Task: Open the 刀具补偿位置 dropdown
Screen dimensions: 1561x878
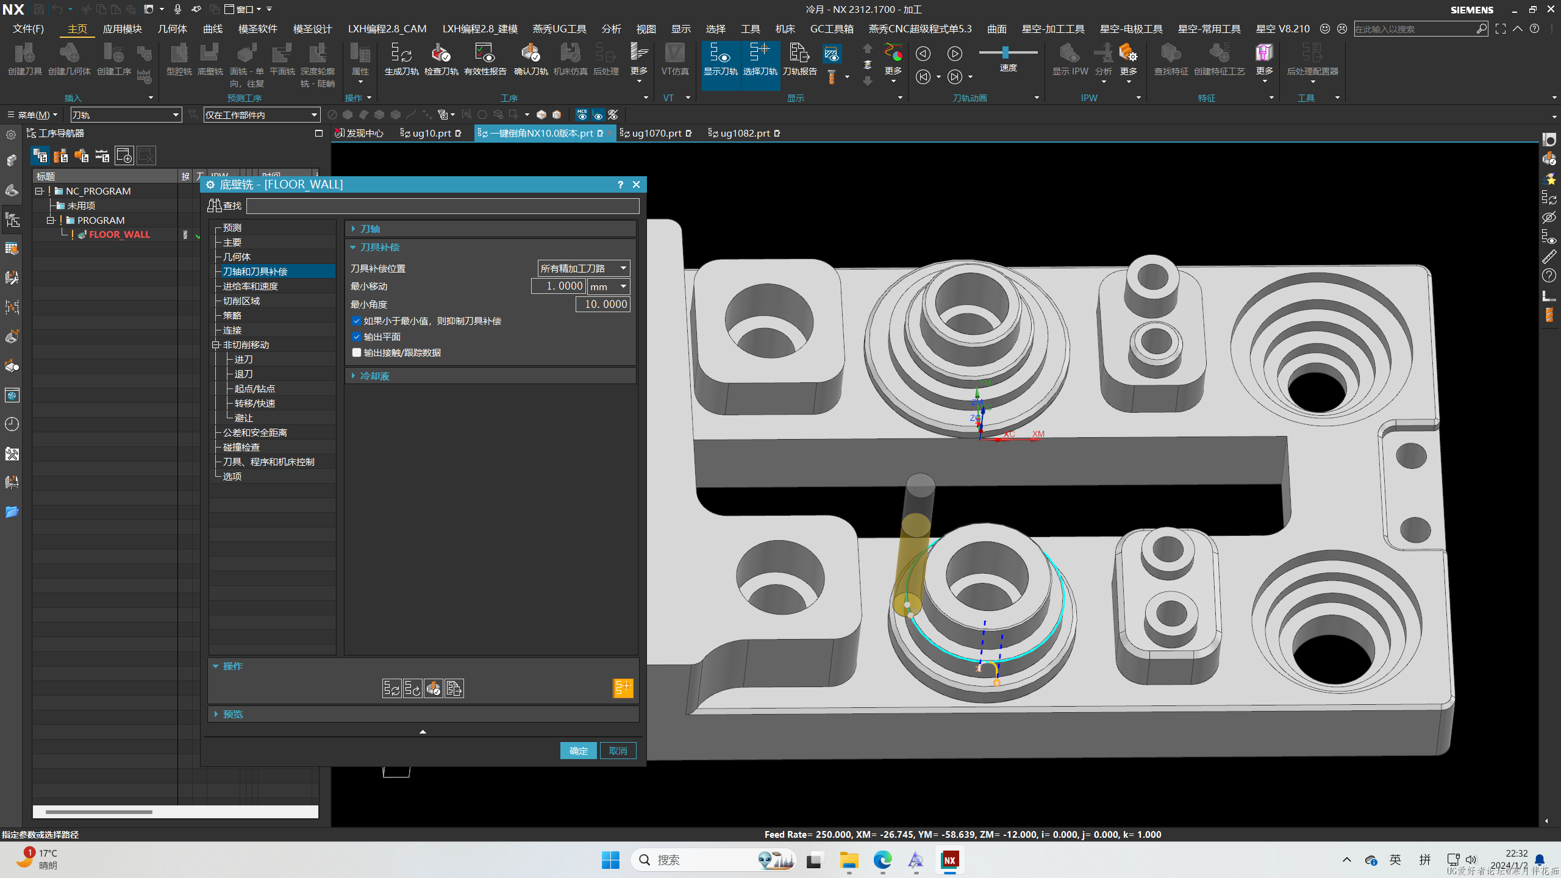Action: [x=584, y=268]
